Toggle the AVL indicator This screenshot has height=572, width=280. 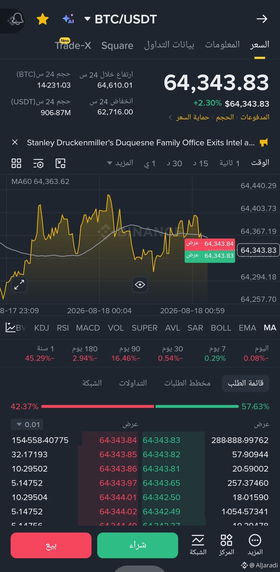(x=173, y=328)
